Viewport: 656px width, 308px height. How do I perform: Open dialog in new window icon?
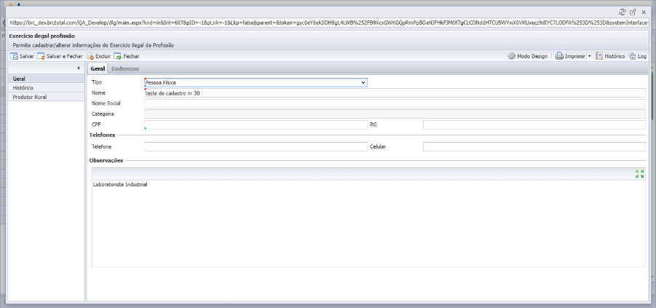click(633, 12)
